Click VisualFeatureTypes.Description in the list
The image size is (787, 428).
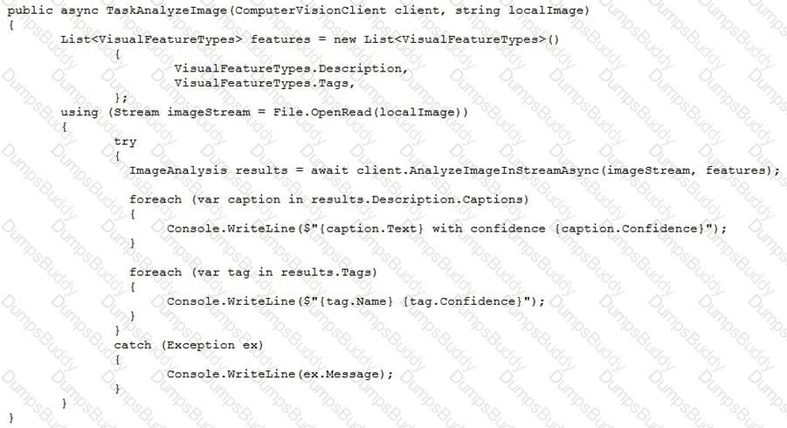coord(288,69)
